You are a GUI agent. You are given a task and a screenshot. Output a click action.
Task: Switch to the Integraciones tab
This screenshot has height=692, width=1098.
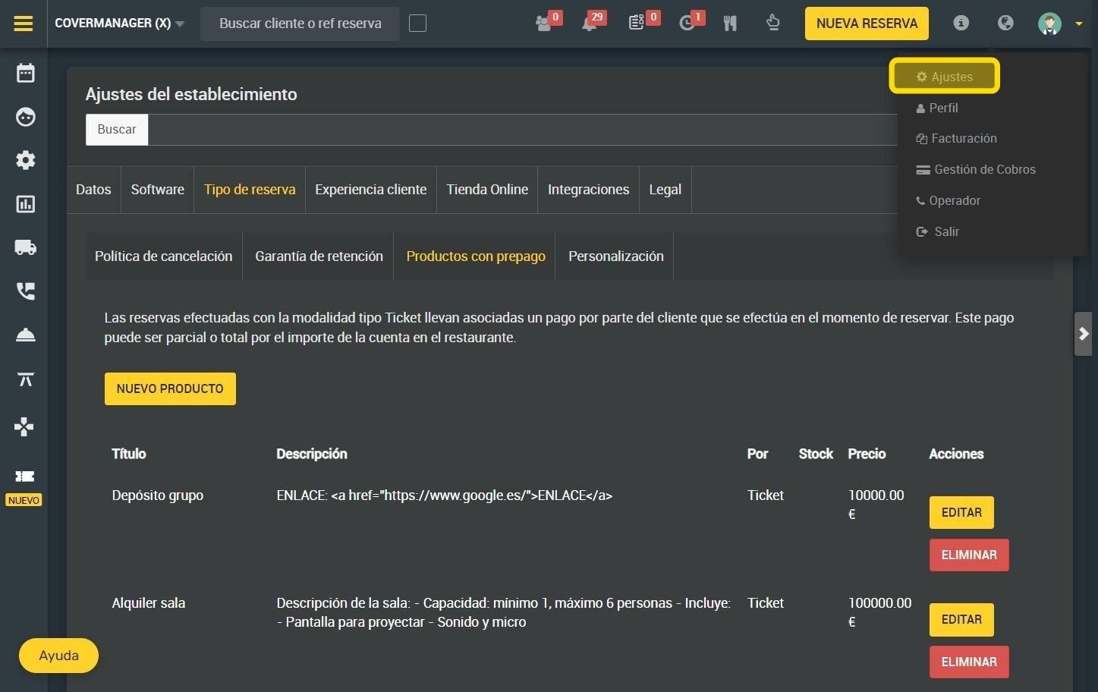[x=588, y=190]
